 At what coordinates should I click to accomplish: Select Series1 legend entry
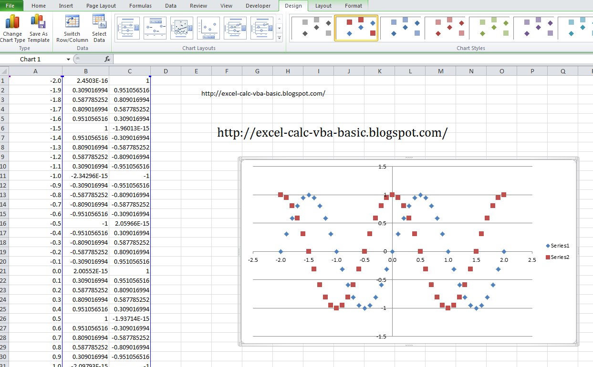point(558,246)
